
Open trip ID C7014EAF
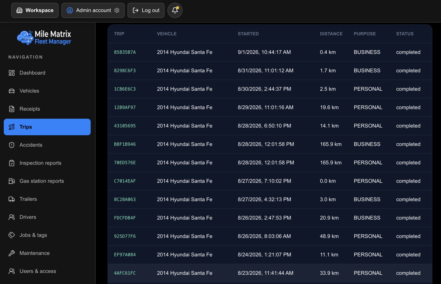point(125,181)
